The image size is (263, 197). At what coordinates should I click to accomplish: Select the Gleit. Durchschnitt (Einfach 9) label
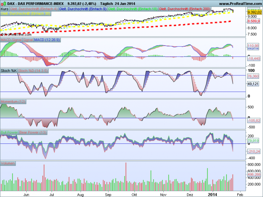tap(83, 9)
